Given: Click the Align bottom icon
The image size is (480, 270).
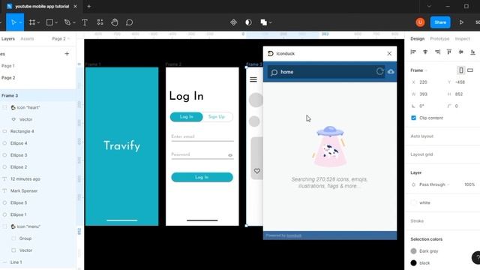Looking at the screenshot, I should (x=473, y=52).
